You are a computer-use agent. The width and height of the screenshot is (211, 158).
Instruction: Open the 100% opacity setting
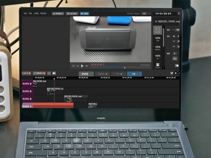pyautogui.click(x=158, y=48)
